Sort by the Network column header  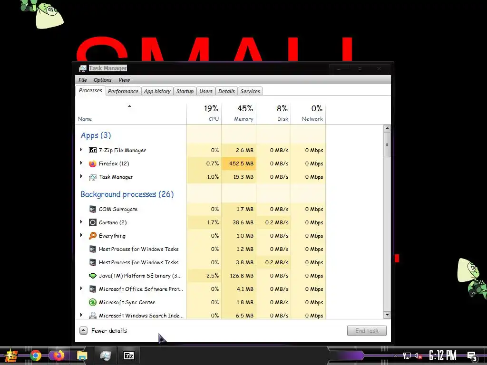click(x=308, y=114)
